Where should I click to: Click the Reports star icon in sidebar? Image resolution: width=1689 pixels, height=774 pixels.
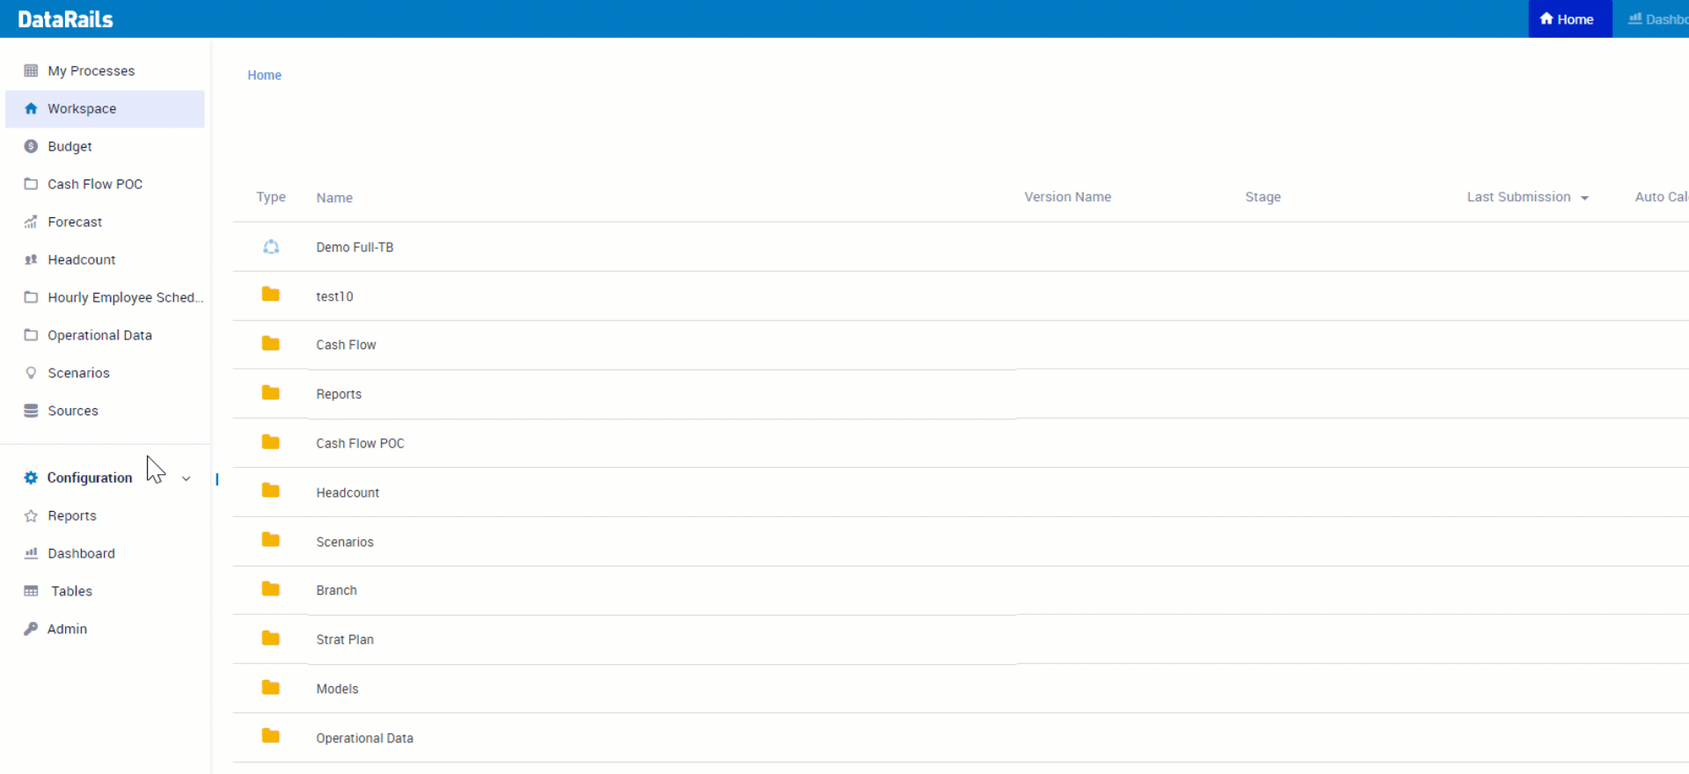click(31, 515)
